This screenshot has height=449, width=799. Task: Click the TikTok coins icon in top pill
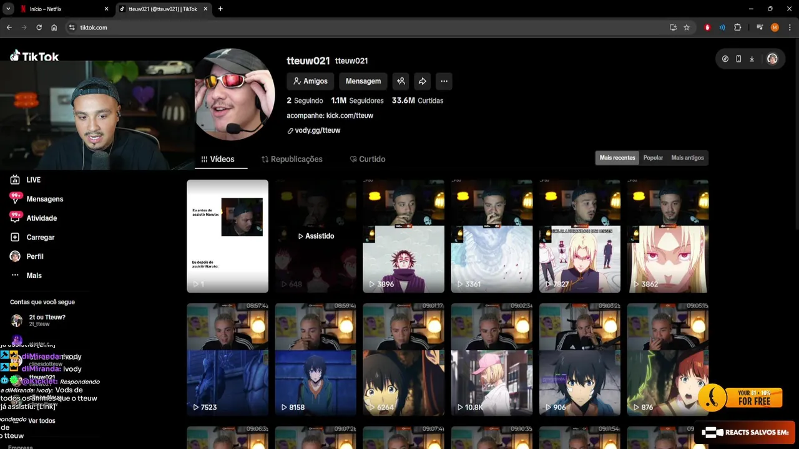tap(725, 59)
